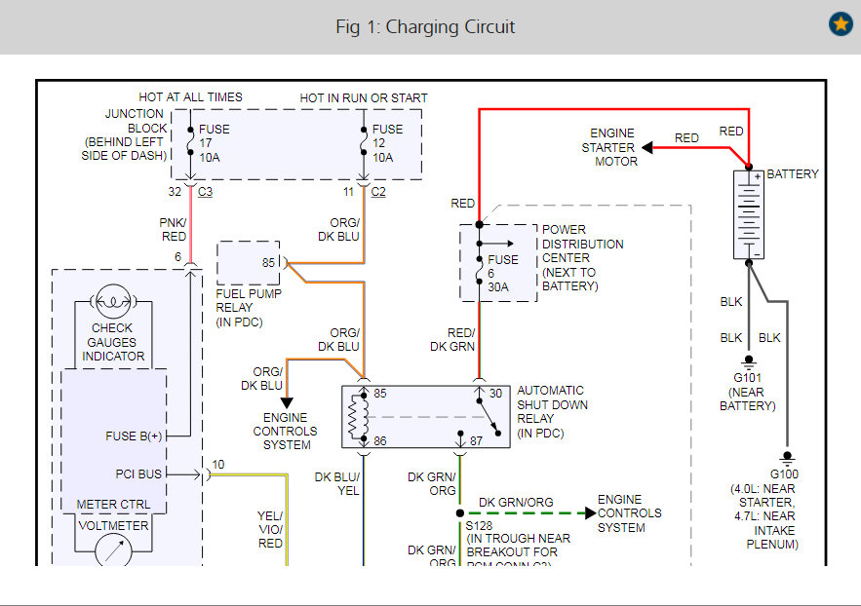The width and height of the screenshot is (861, 606).
Task: Click the 'HOT AT ALL TIMES' label
Action: click(x=190, y=97)
